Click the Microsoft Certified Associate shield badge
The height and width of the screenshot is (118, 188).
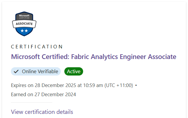24,24
